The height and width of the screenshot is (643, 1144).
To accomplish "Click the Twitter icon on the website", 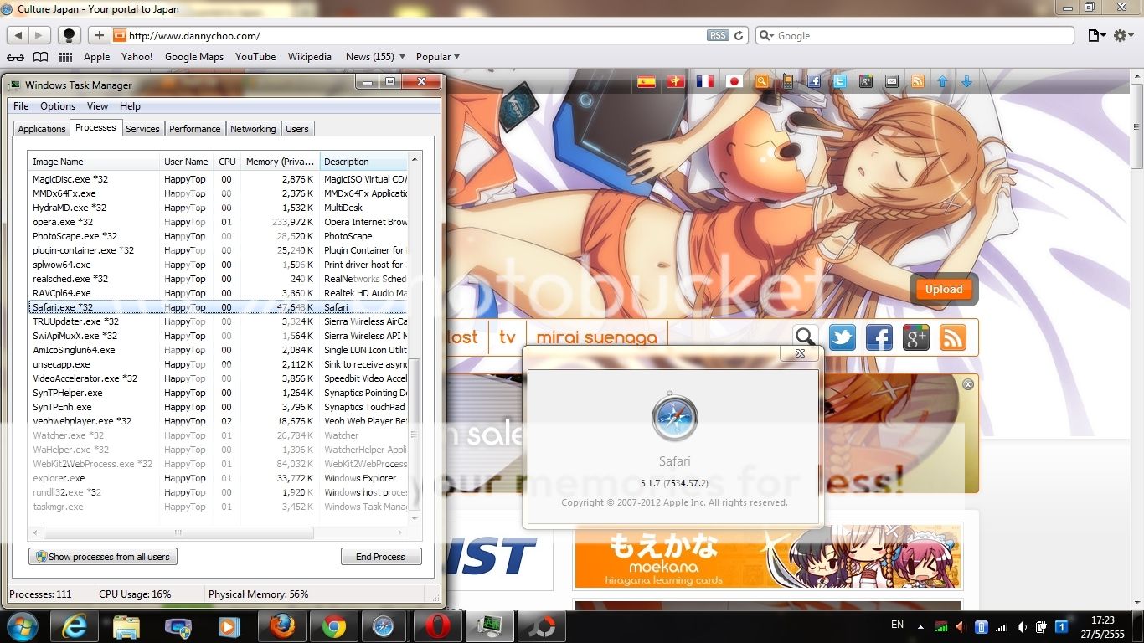I will pyautogui.click(x=842, y=337).
